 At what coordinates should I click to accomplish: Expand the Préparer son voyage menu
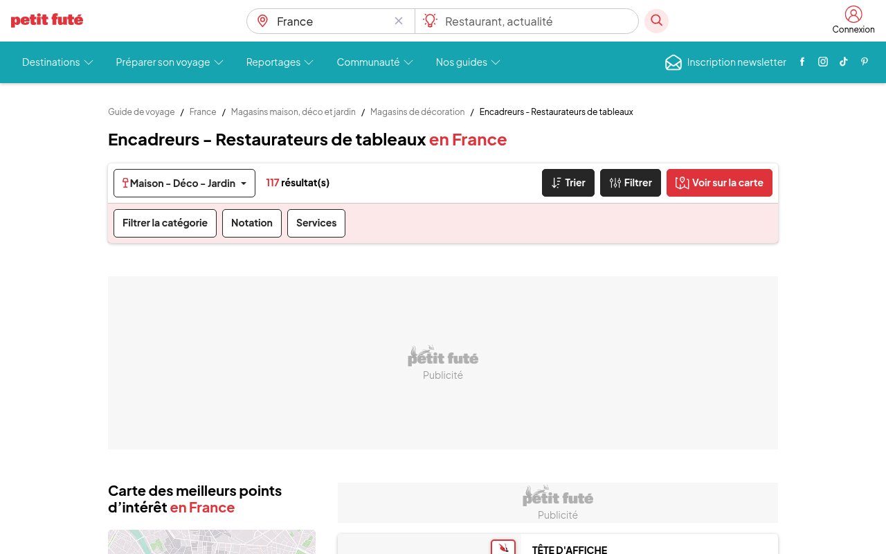pyautogui.click(x=170, y=62)
